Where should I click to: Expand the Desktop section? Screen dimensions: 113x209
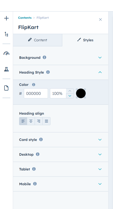click(61, 154)
